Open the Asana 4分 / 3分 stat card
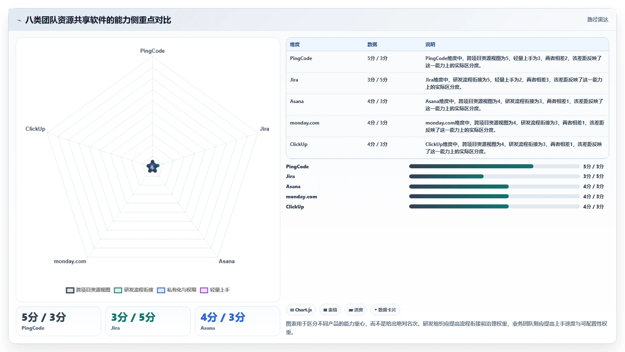The width and height of the screenshot is (625, 352). point(237,321)
